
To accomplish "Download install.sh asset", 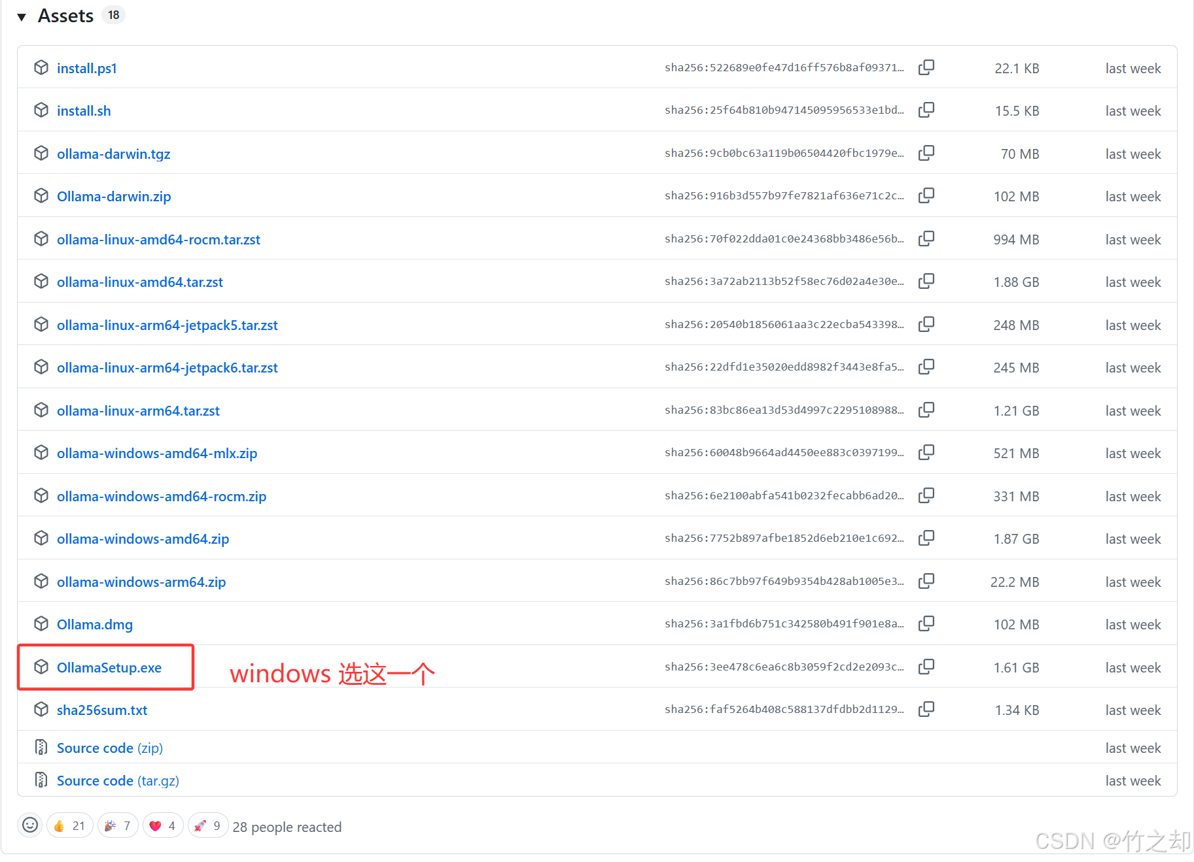I will pos(84,110).
